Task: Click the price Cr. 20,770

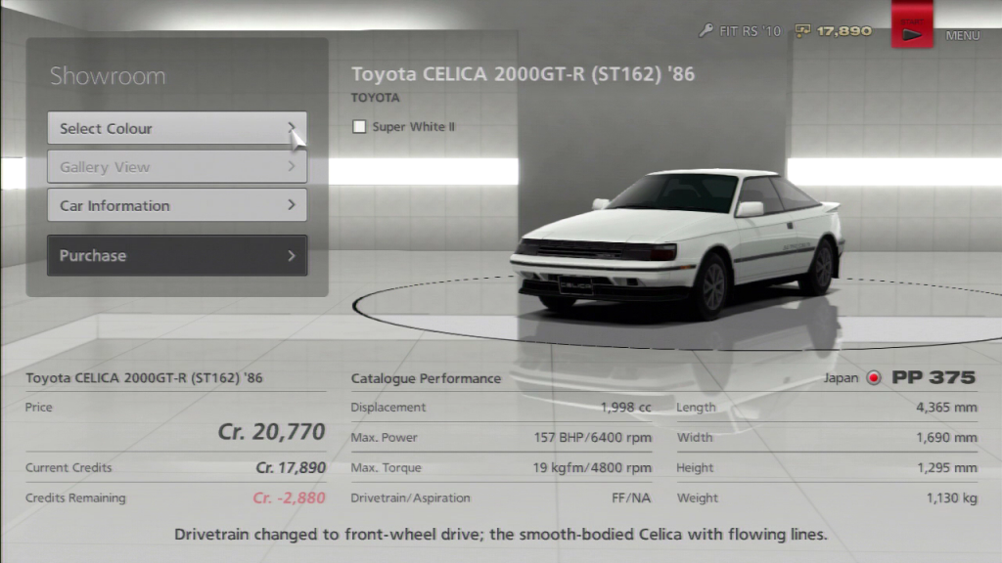Action: [x=272, y=431]
